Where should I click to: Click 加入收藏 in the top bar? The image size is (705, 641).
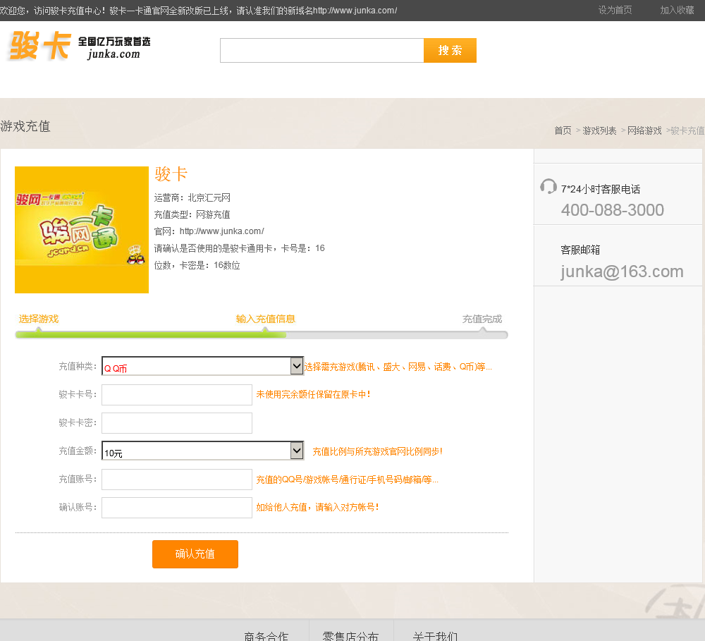click(x=677, y=10)
